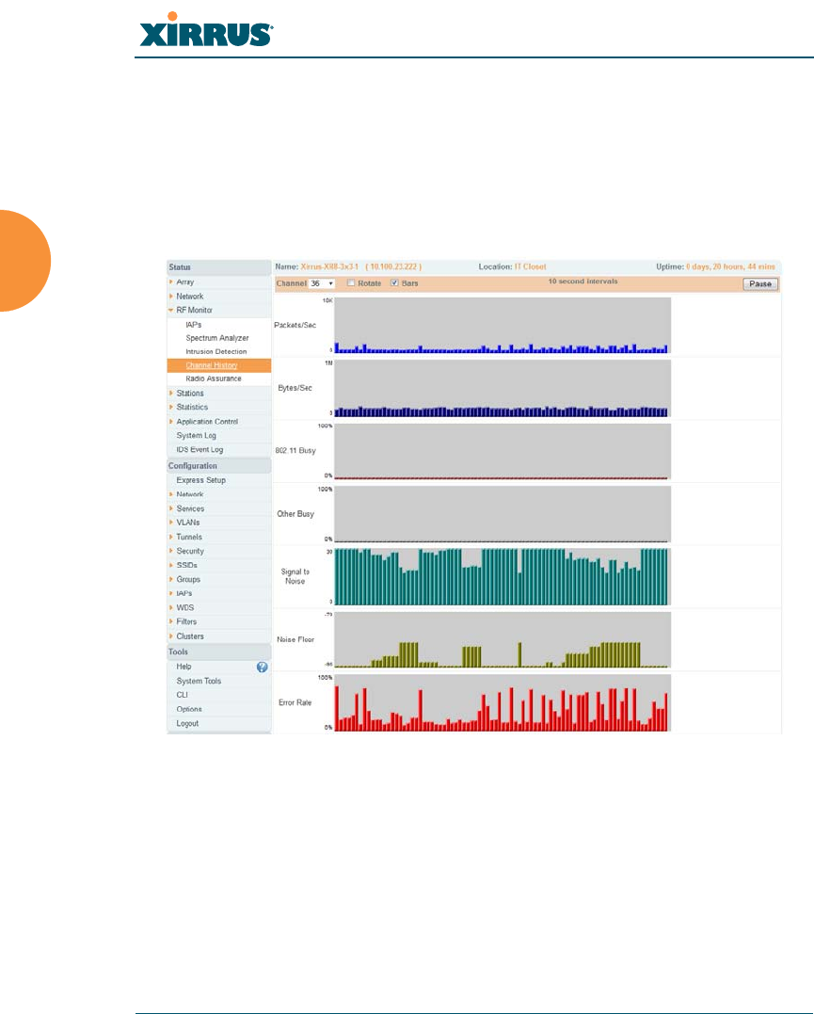Open Configuration Network item
Screen dimensions: 814x1014
(x=190, y=494)
